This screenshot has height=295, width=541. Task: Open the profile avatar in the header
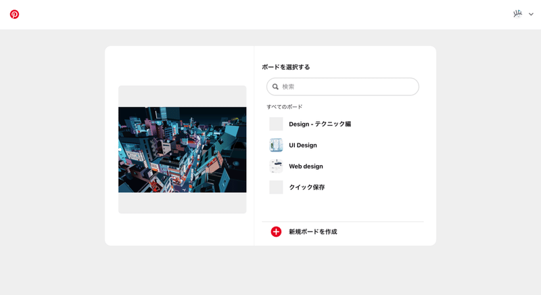(517, 14)
